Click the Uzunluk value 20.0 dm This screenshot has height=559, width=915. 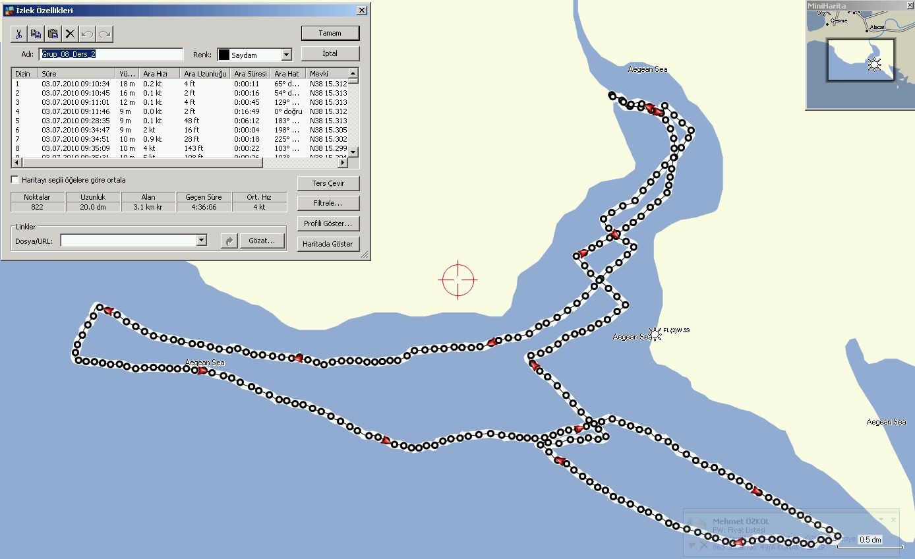coord(93,207)
